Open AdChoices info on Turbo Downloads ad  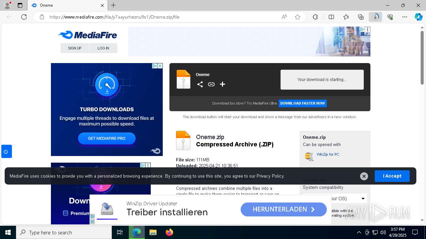(x=155, y=66)
